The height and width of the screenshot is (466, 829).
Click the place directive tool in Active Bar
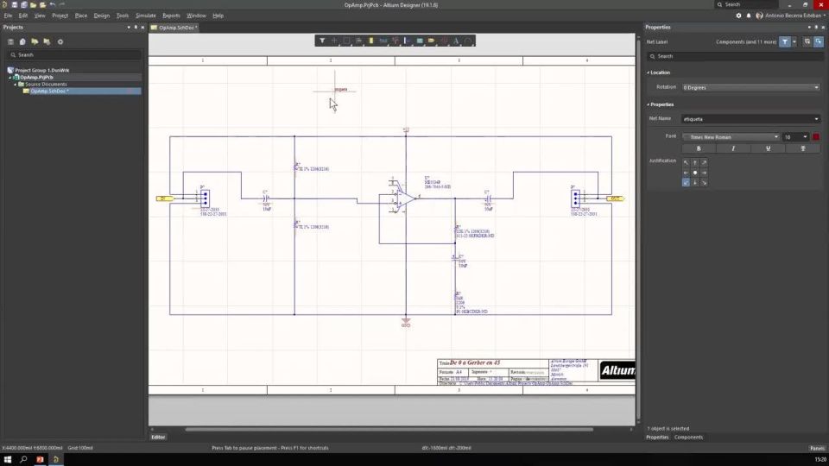pos(444,41)
